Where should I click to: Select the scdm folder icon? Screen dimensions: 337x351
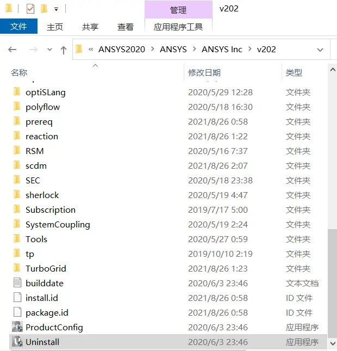(x=17, y=165)
